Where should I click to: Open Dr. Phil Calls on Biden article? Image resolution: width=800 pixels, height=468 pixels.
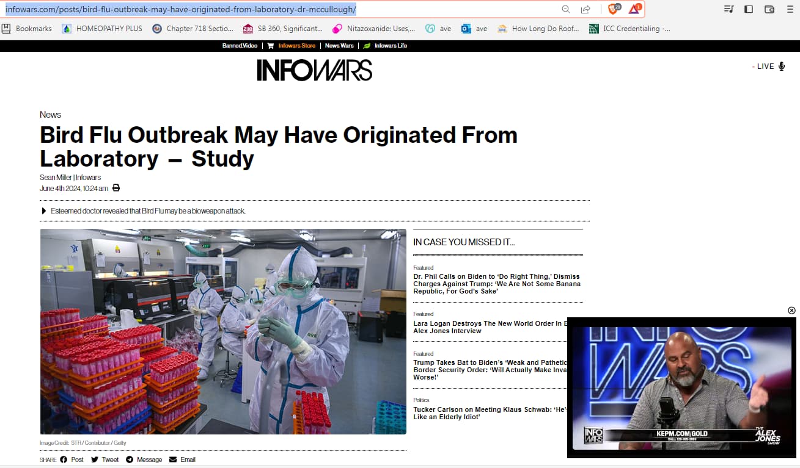tap(497, 284)
